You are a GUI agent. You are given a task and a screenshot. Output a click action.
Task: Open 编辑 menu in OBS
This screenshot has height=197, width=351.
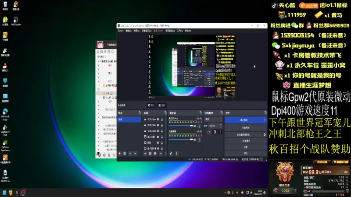pos(129,31)
